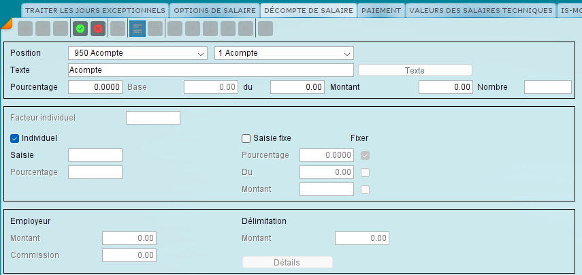This screenshot has width=582, height=275.
Task: Click the info 'i' toolbar icon
Action: [210, 29]
